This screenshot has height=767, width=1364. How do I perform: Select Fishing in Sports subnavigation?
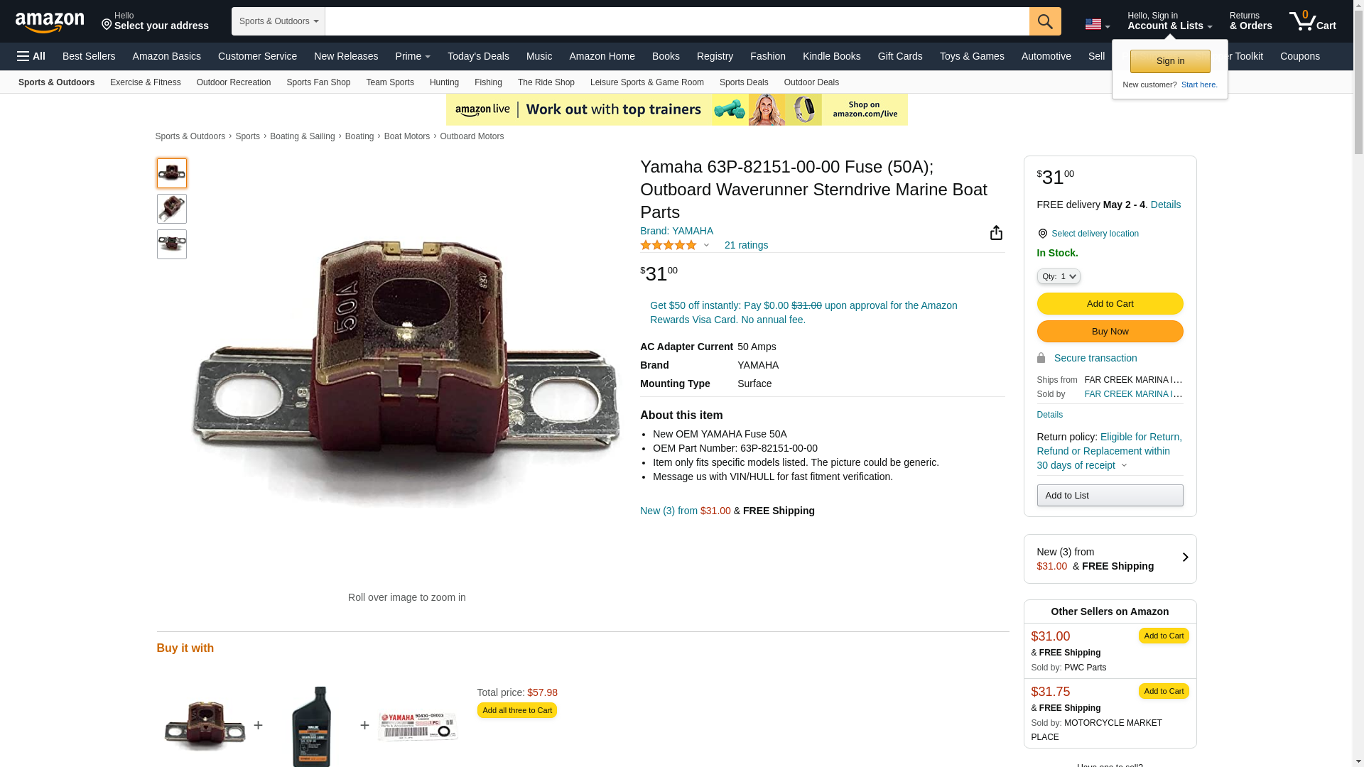pyautogui.click(x=488, y=82)
